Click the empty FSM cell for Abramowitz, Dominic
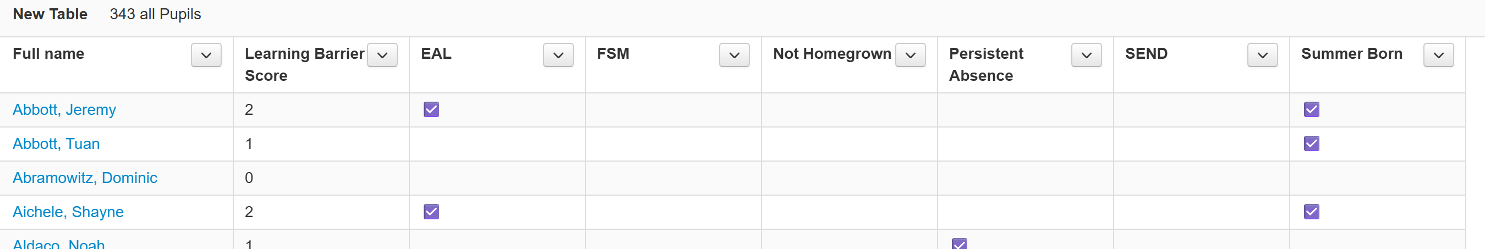The height and width of the screenshot is (249, 1485). [673, 178]
